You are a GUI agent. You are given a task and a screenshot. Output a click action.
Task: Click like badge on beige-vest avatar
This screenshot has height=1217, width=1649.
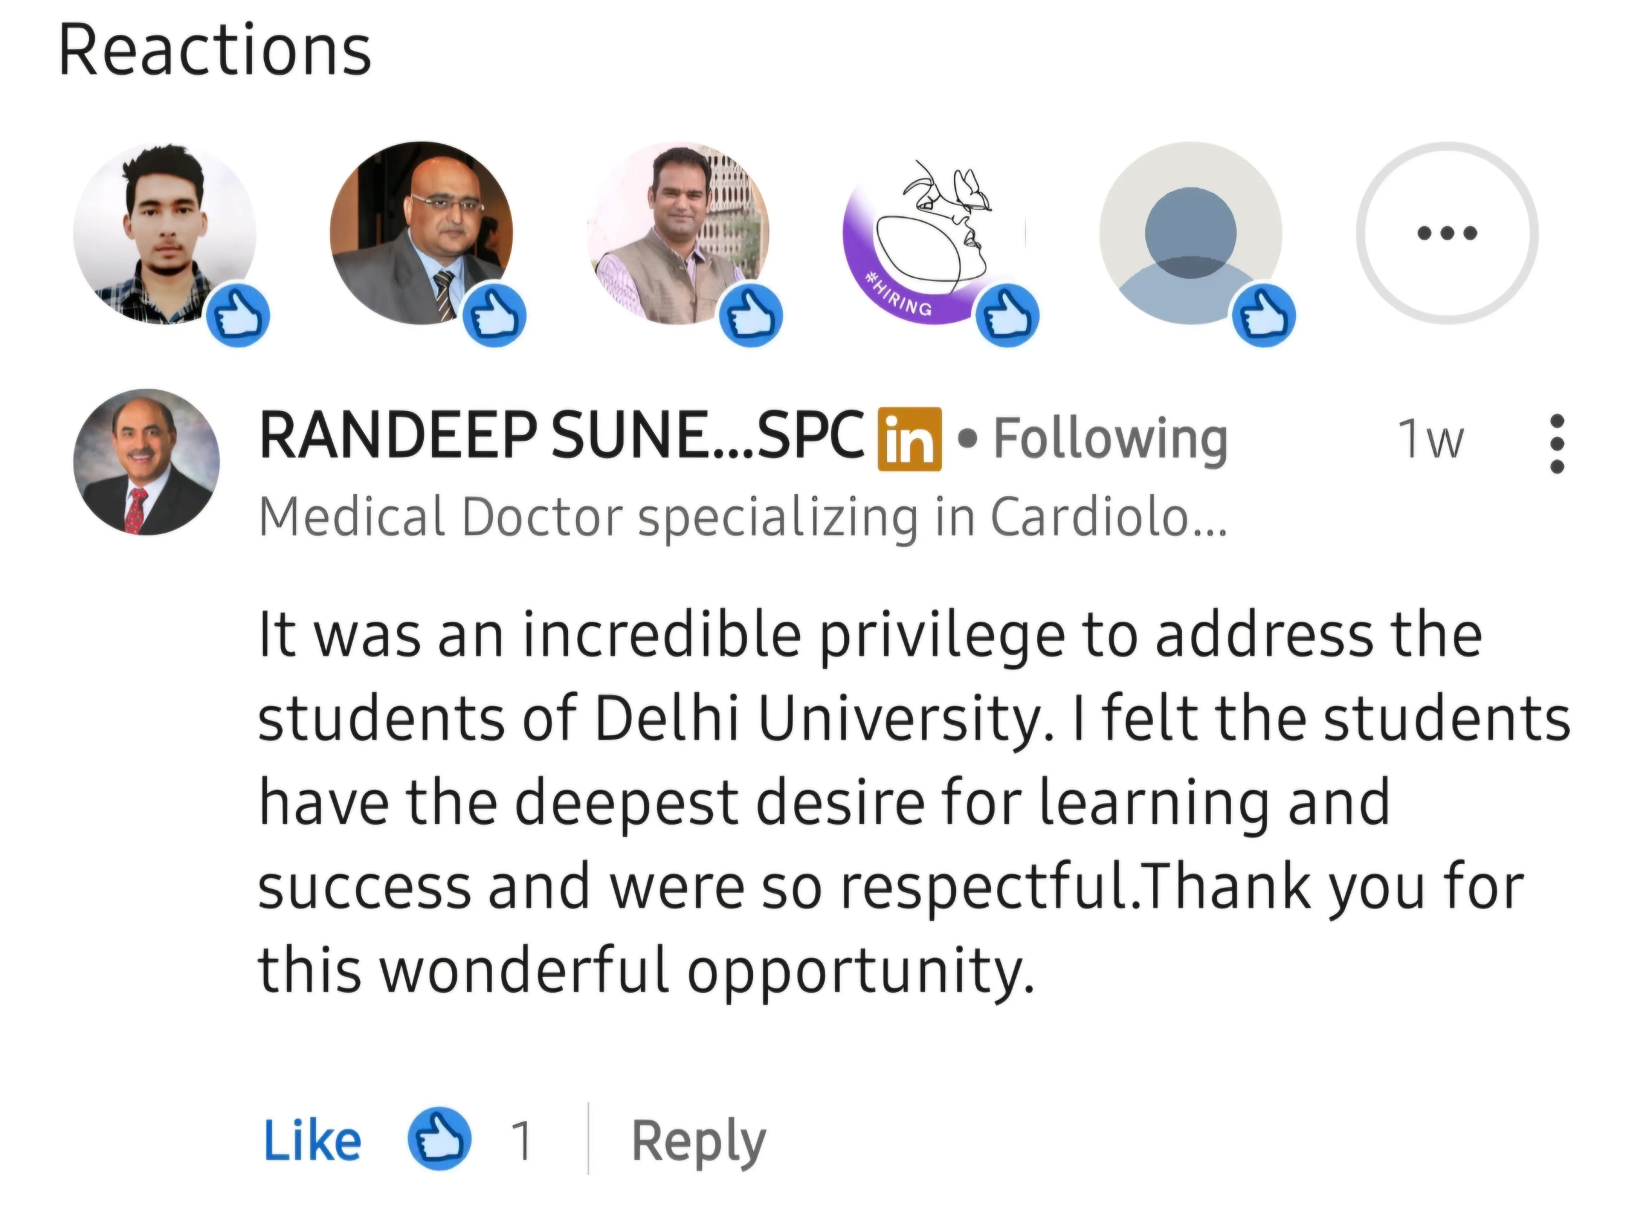point(750,314)
